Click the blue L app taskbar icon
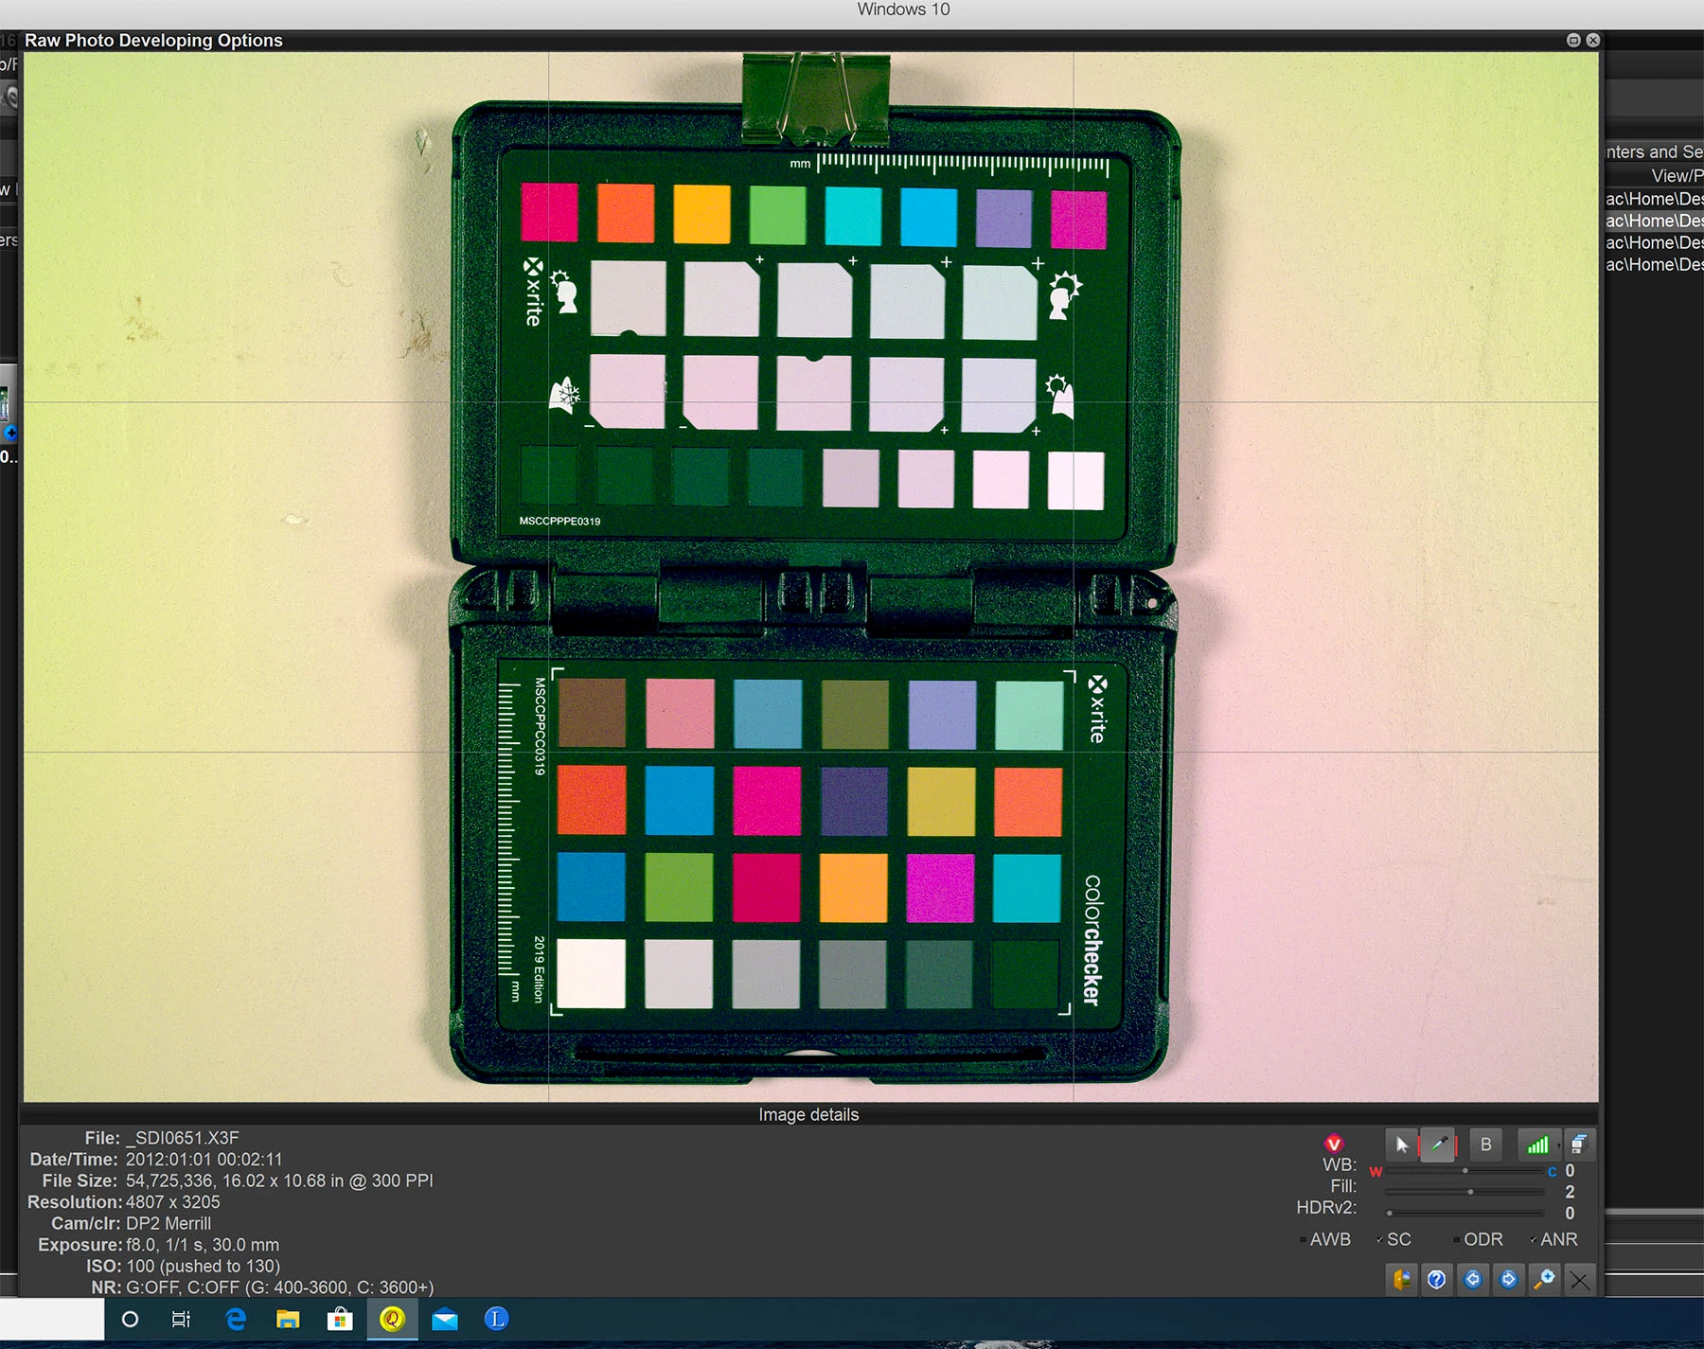Viewport: 1704px width, 1349px height. pos(497,1319)
